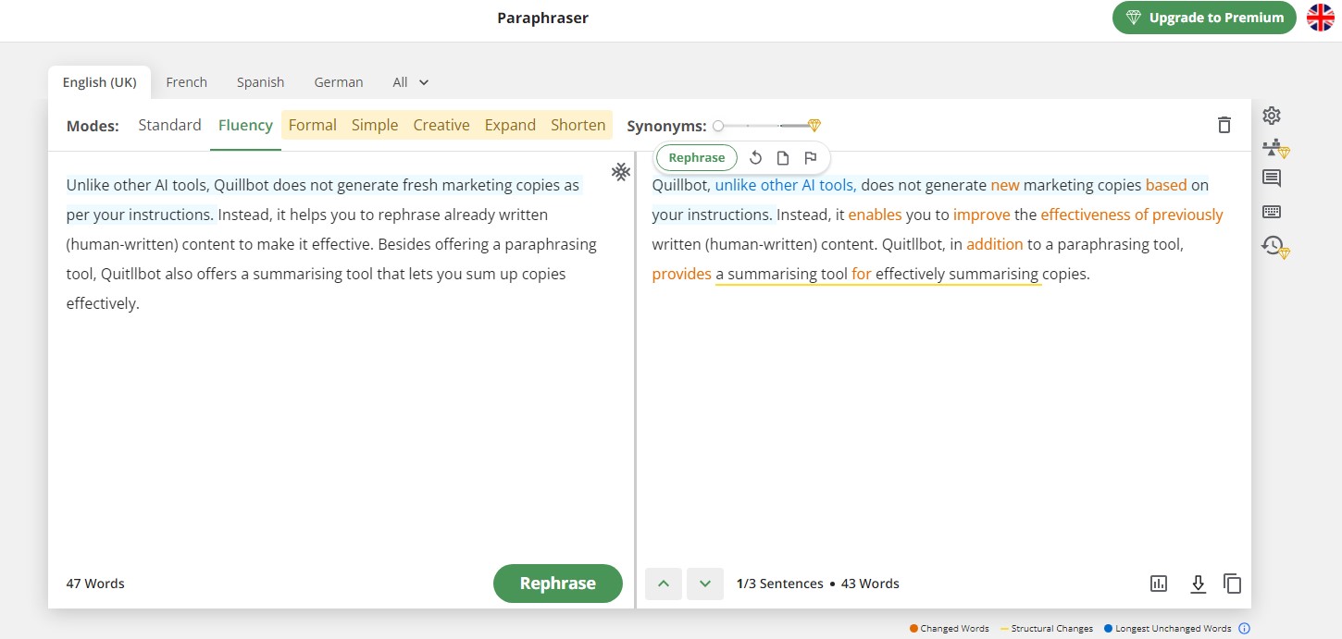Select the Simple mode
Screen dimensions: 1342x639
pyautogui.click(x=375, y=125)
